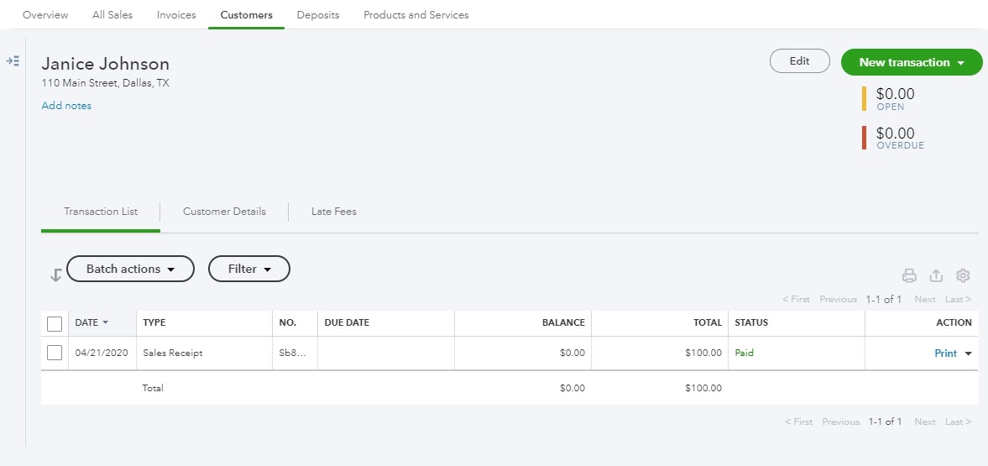Select all transactions header checkbox
This screenshot has width=988, height=466.
pyautogui.click(x=55, y=323)
